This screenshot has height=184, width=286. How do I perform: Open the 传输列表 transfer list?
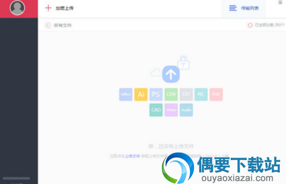click(244, 8)
